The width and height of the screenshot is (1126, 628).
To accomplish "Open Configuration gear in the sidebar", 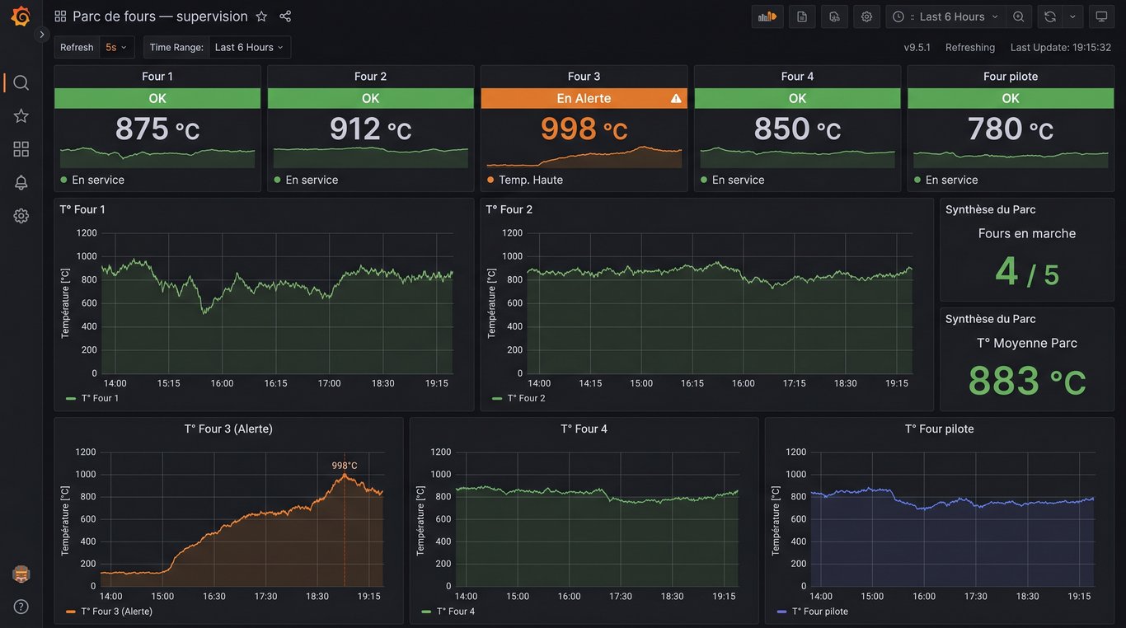I will click(x=21, y=216).
